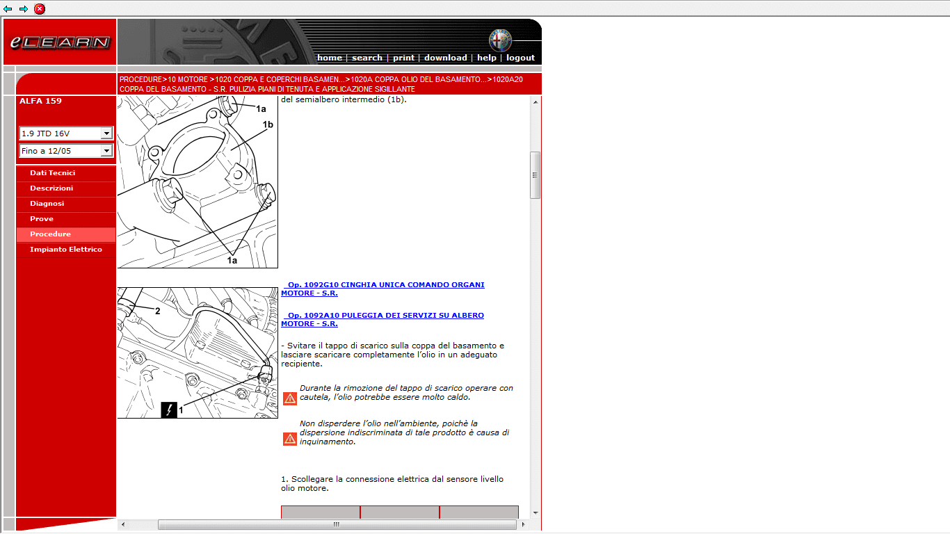Open Impianto Elettrico menu item
The image size is (950, 534).
66,250
